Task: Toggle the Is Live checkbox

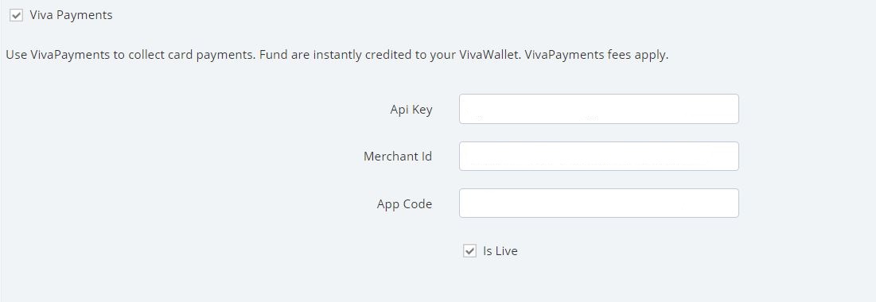Action: (x=470, y=250)
